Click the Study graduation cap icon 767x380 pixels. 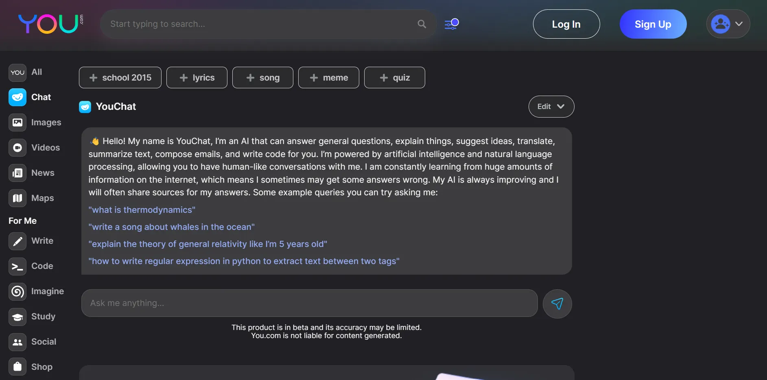(x=17, y=317)
